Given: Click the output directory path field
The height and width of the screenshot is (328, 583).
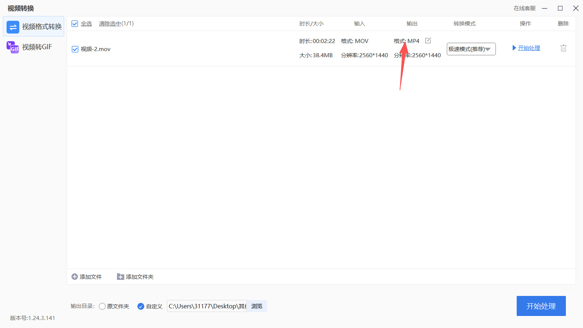Looking at the screenshot, I should 207,306.
